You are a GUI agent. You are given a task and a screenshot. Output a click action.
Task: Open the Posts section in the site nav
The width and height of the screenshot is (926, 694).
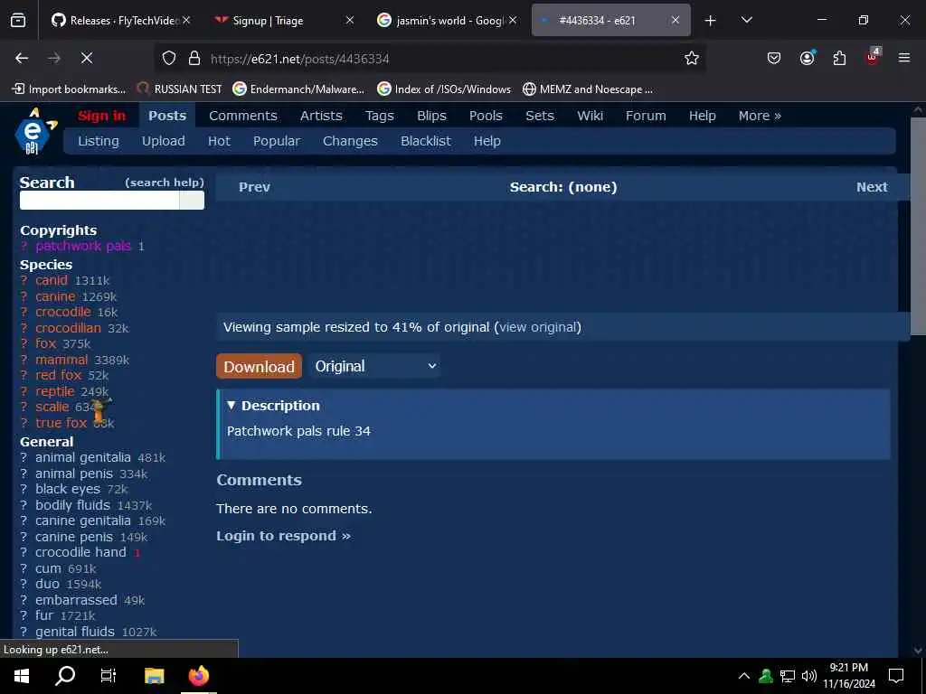click(167, 116)
